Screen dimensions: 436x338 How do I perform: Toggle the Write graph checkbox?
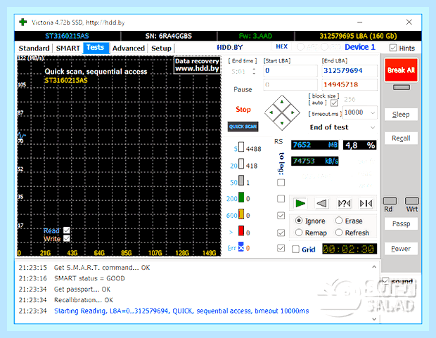[x=67, y=238]
